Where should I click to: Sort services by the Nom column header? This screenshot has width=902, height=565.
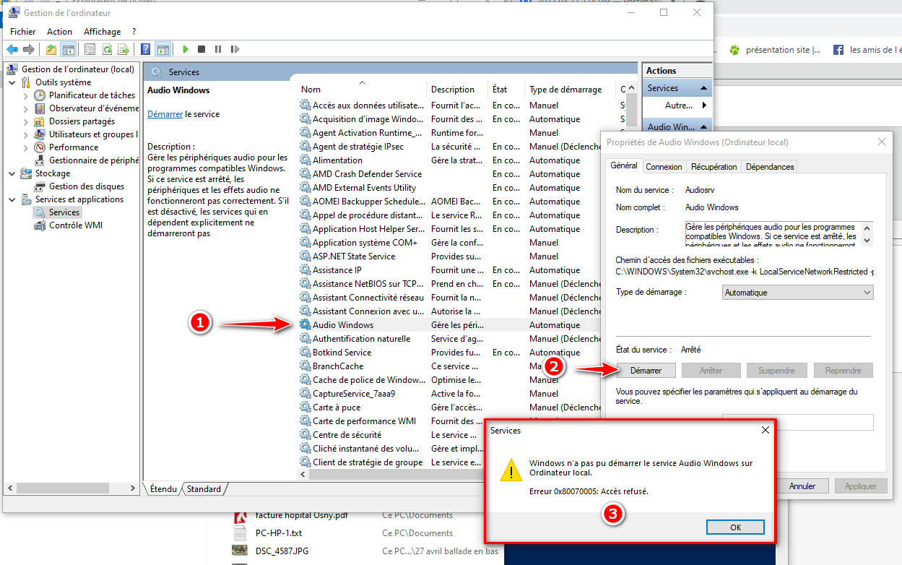(x=311, y=90)
